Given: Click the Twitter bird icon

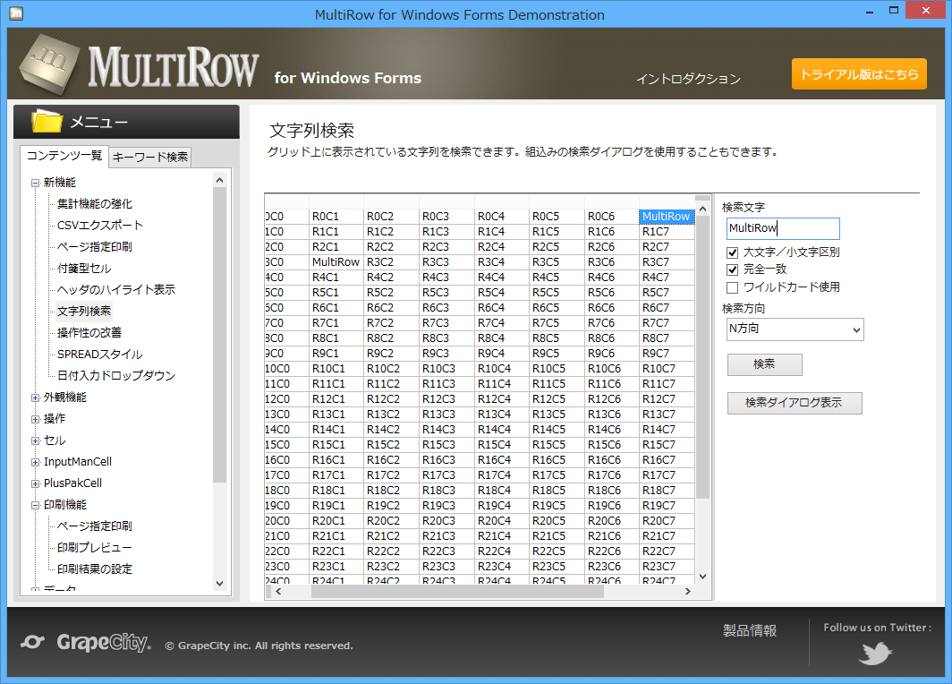Looking at the screenshot, I should pos(874,652).
